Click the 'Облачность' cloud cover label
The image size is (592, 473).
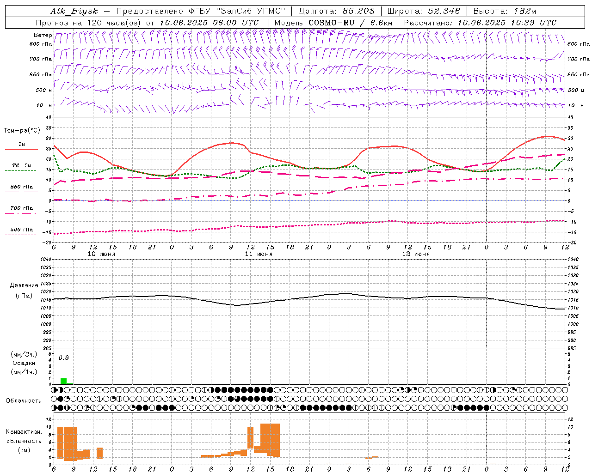coord(24,401)
